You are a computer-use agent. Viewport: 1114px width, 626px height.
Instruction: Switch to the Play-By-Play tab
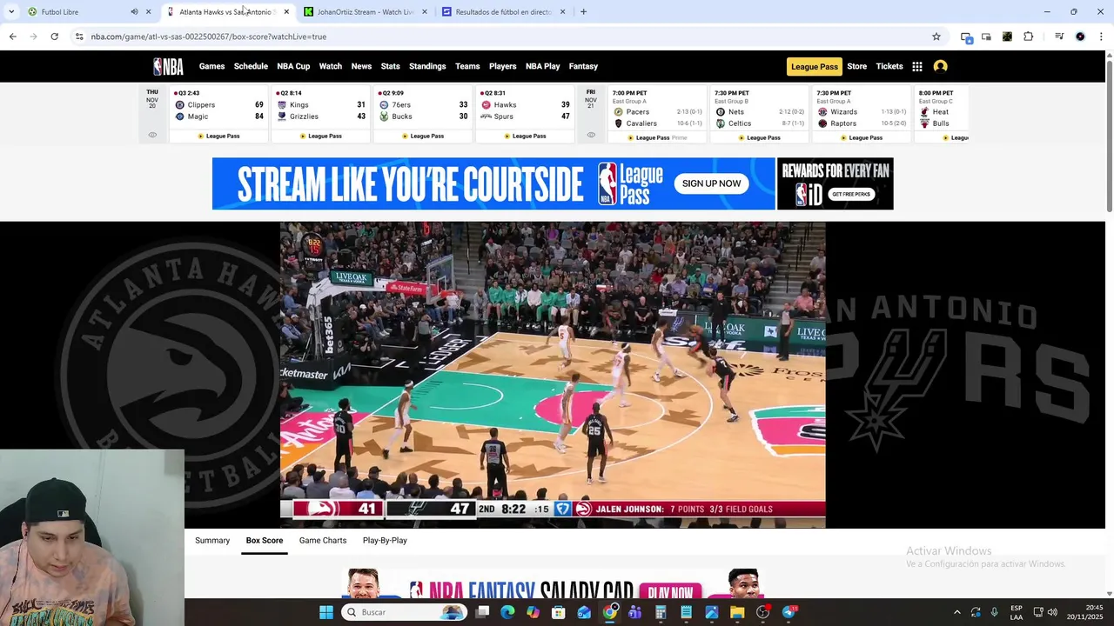(x=385, y=540)
